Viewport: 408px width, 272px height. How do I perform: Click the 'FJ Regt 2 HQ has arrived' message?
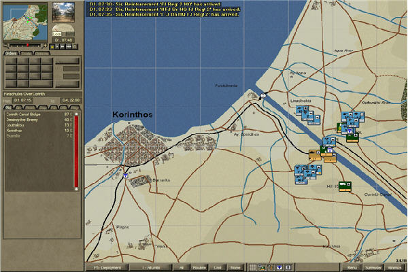point(154,4)
